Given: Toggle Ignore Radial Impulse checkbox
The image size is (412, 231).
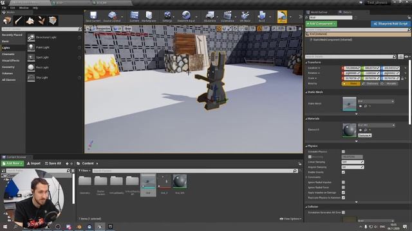Looking at the screenshot, I should click(343, 182).
